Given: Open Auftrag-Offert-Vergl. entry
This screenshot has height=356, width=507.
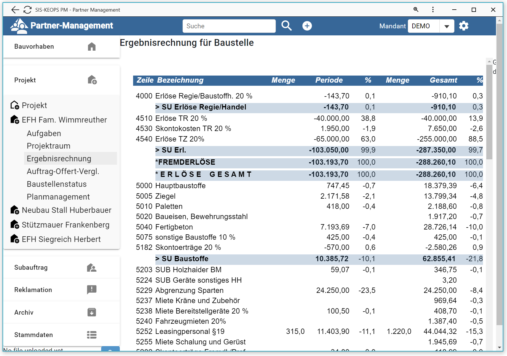Looking at the screenshot, I should pos(63,171).
